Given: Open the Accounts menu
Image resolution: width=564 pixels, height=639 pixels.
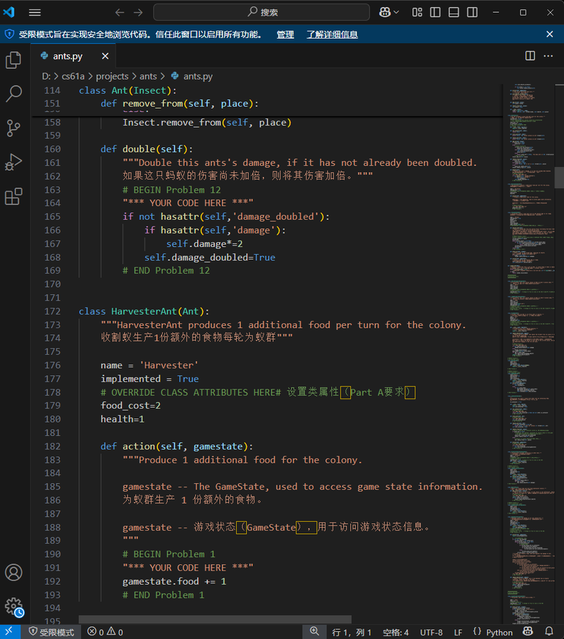Looking at the screenshot, I should [14, 573].
